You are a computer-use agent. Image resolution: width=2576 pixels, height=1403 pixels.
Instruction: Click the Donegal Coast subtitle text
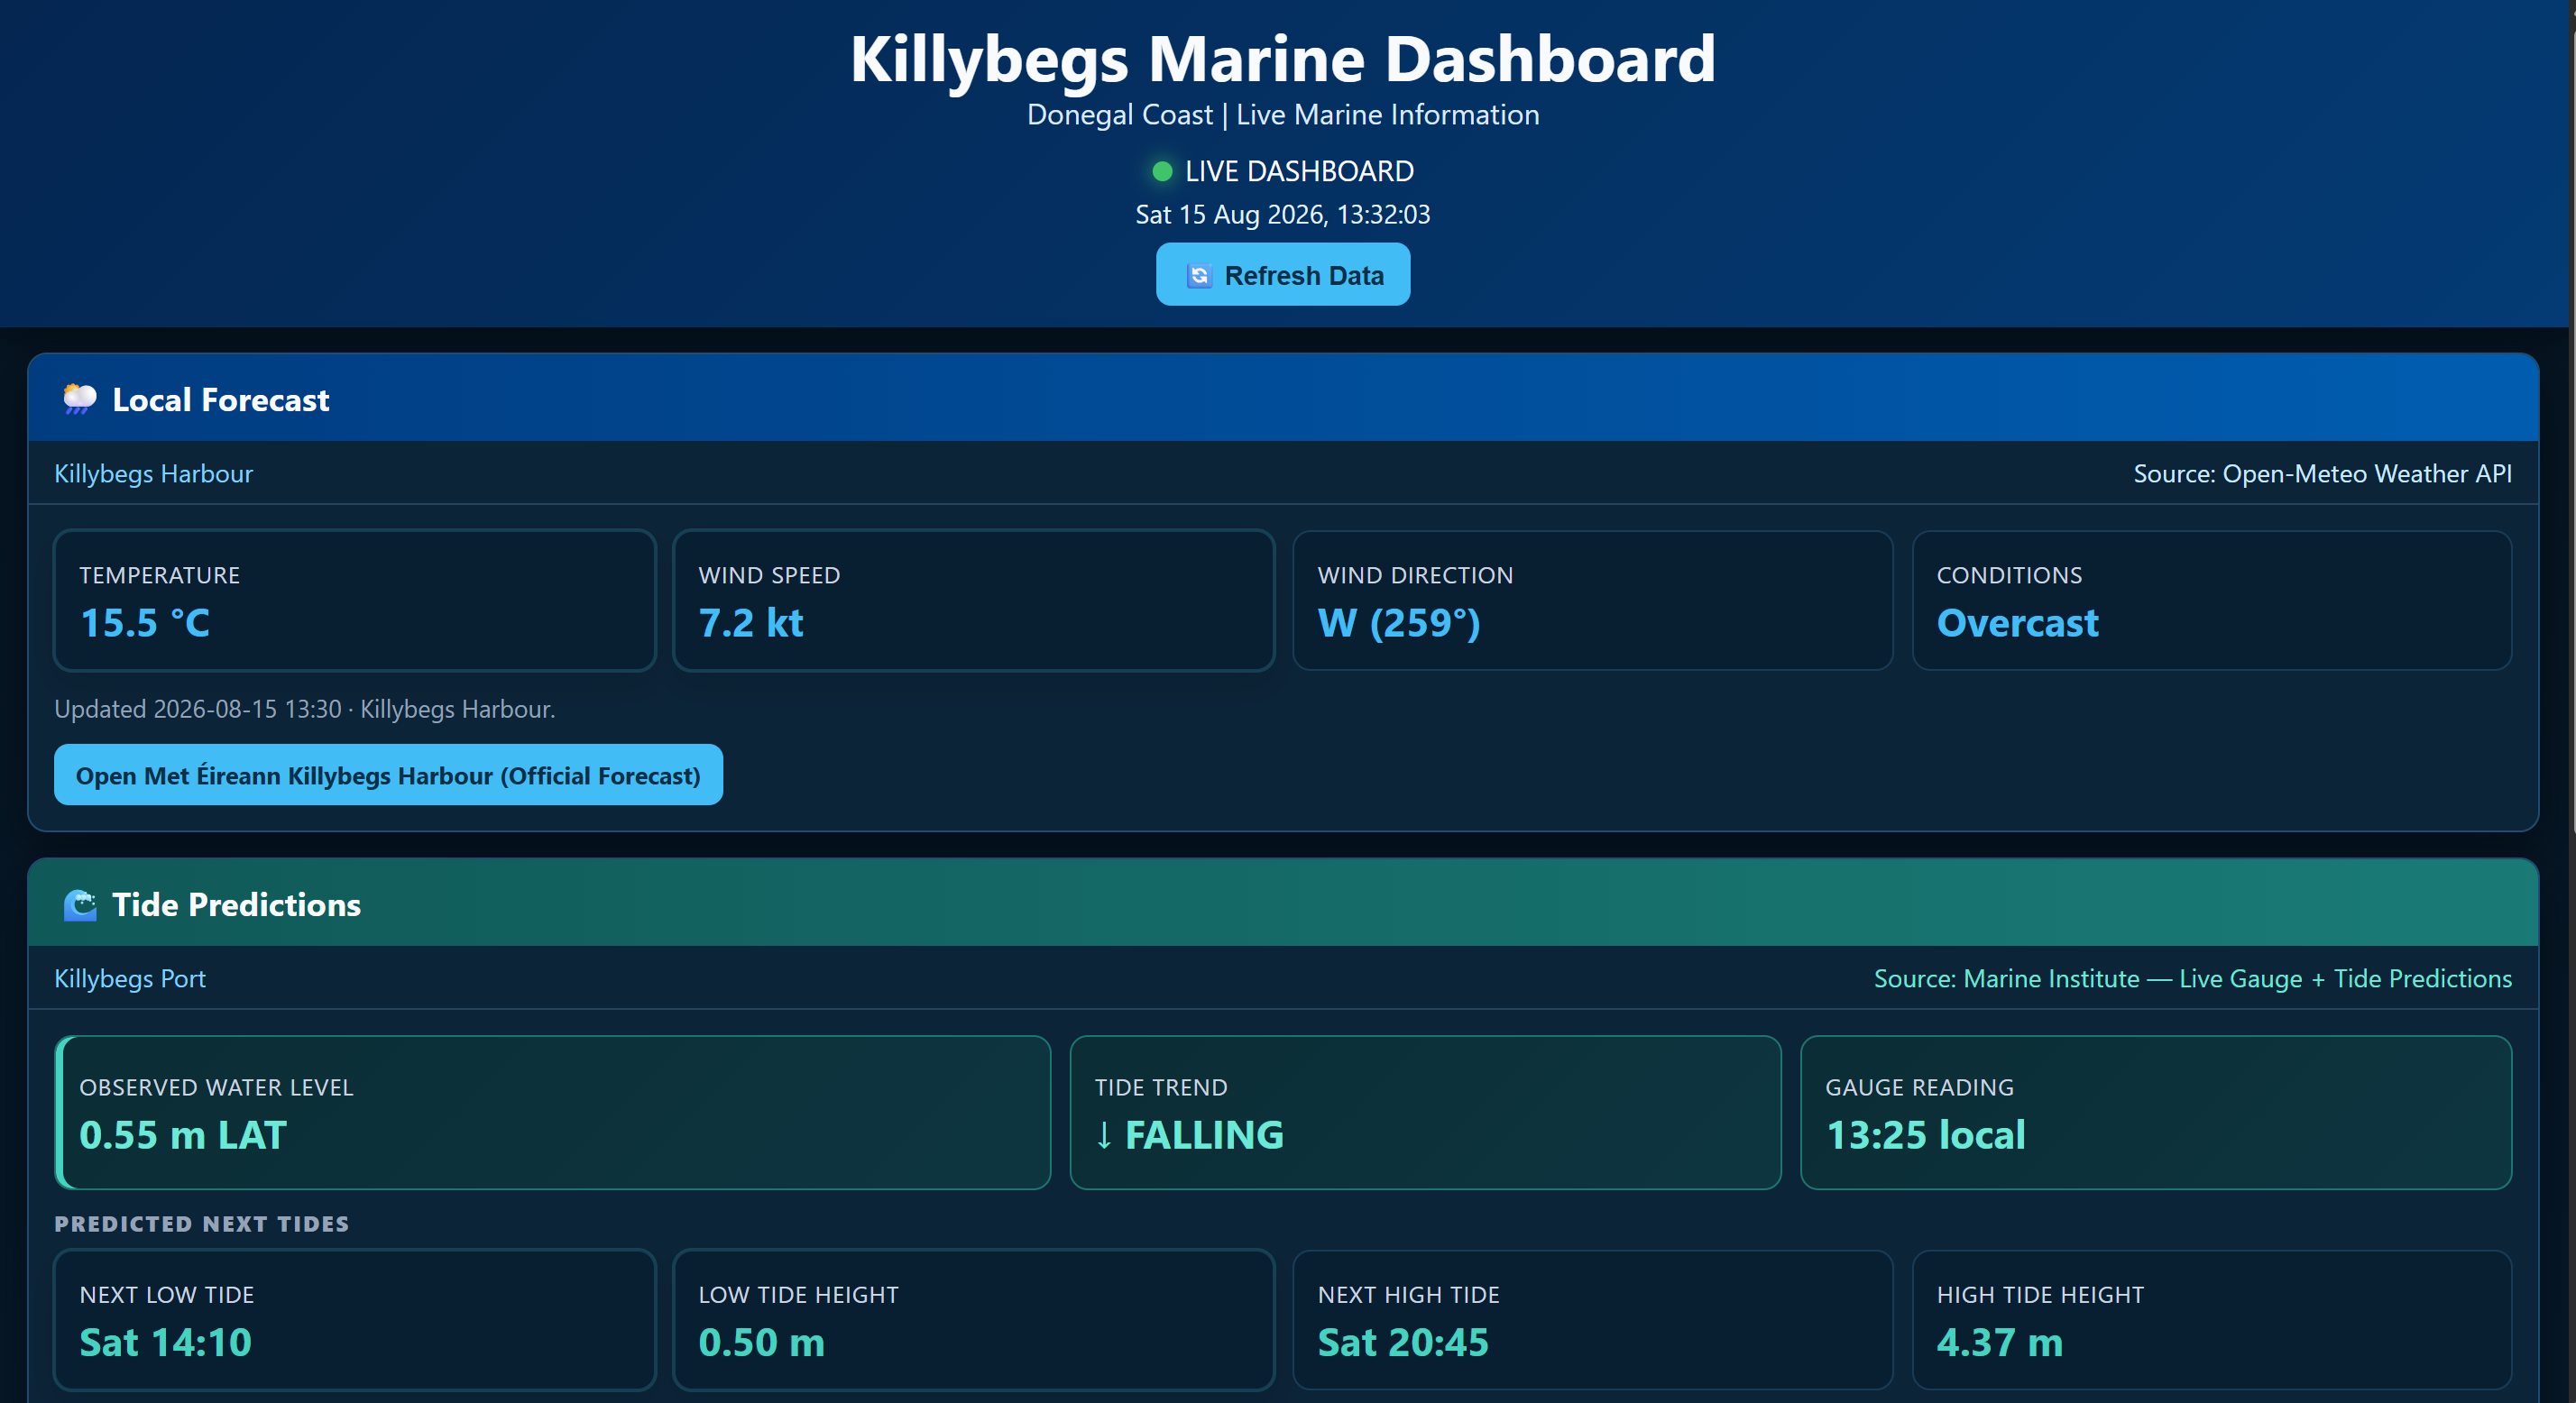(x=1283, y=115)
